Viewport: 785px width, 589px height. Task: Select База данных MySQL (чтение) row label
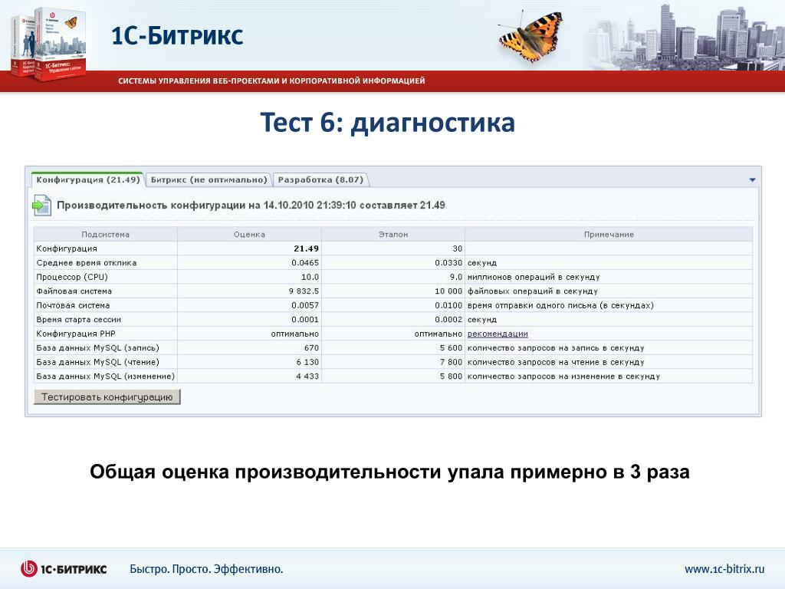point(97,362)
